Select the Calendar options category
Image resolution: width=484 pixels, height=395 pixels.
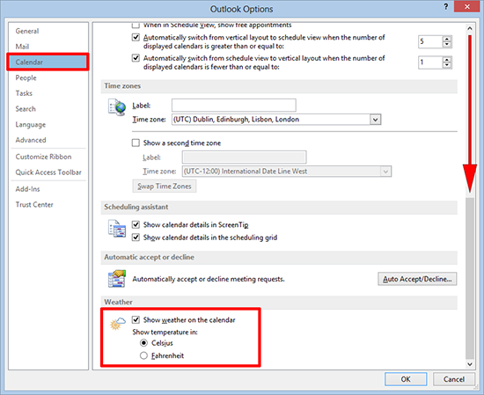pyautogui.click(x=48, y=62)
